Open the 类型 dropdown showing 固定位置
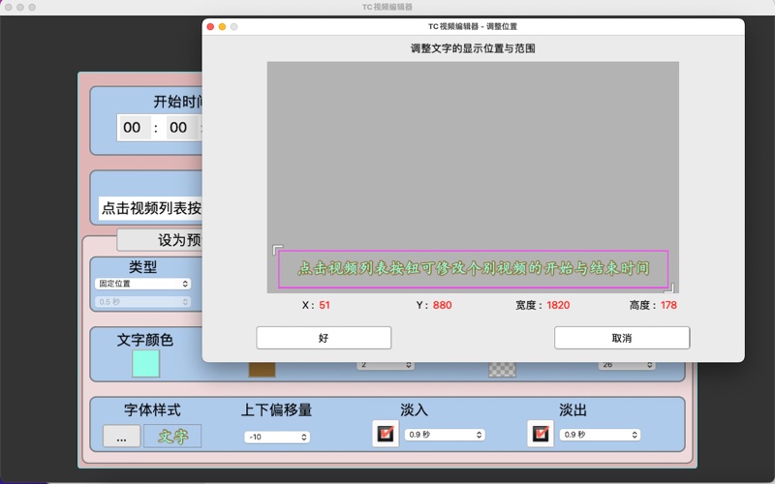Viewport: 775px width, 484px height. point(142,284)
